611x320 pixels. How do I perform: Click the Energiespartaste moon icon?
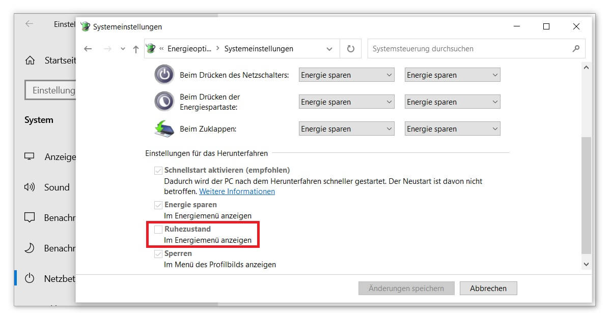164,102
